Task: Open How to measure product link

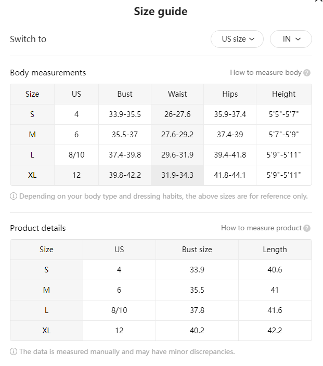Action: 261,228
